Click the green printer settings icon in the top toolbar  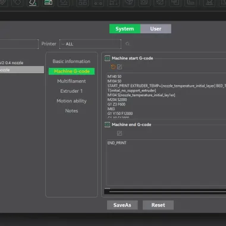(48, 2)
